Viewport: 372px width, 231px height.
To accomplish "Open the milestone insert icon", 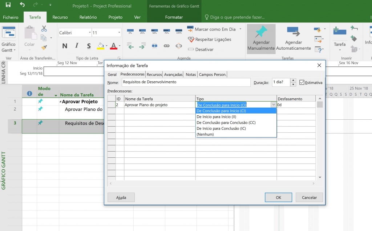I will 354,39.
